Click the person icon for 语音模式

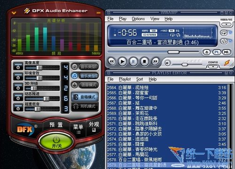click(x=75, y=85)
